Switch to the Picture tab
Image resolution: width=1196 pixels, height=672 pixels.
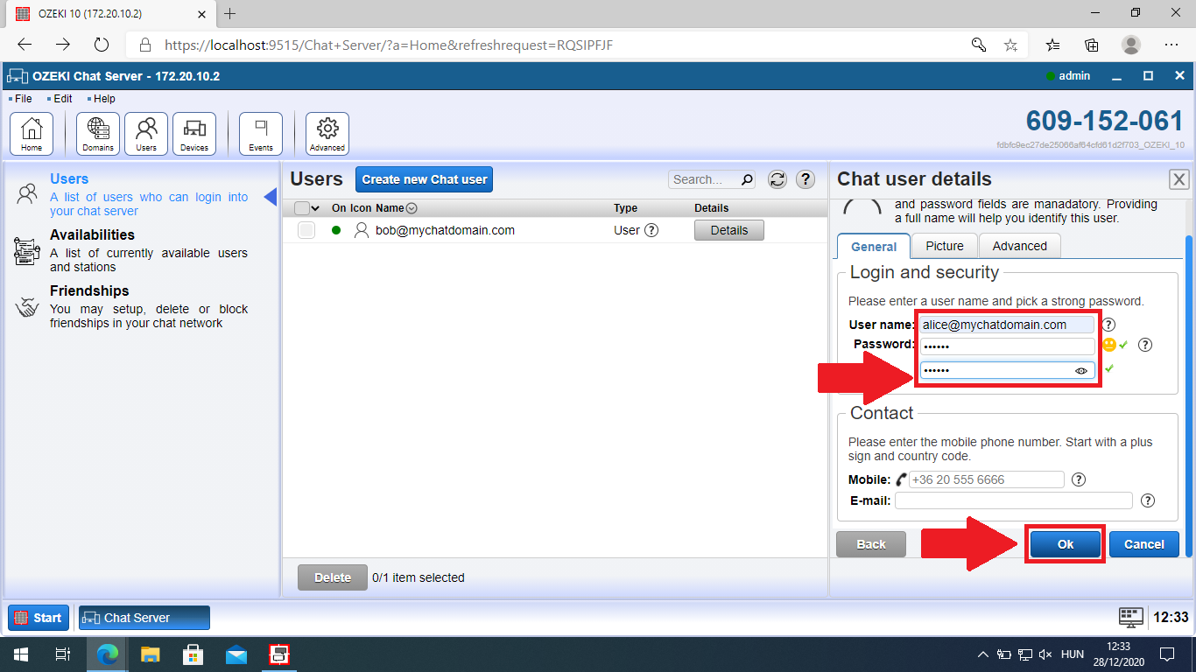pyautogui.click(x=945, y=246)
